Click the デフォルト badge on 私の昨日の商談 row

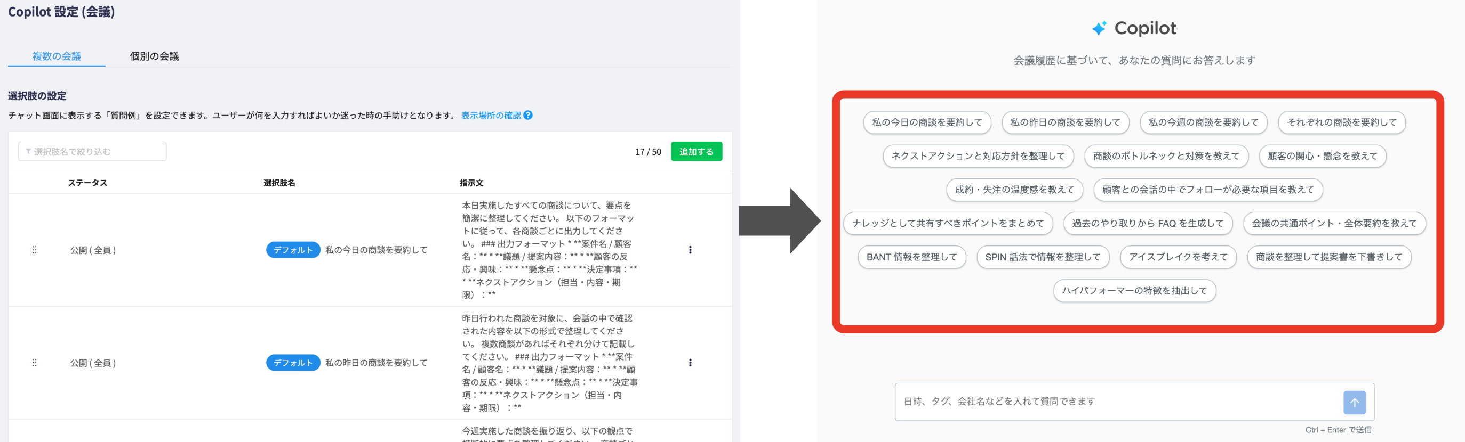click(293, 363)
